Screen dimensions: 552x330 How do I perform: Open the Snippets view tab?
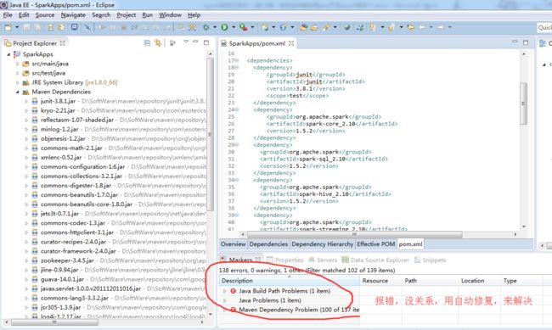(431, 260)
